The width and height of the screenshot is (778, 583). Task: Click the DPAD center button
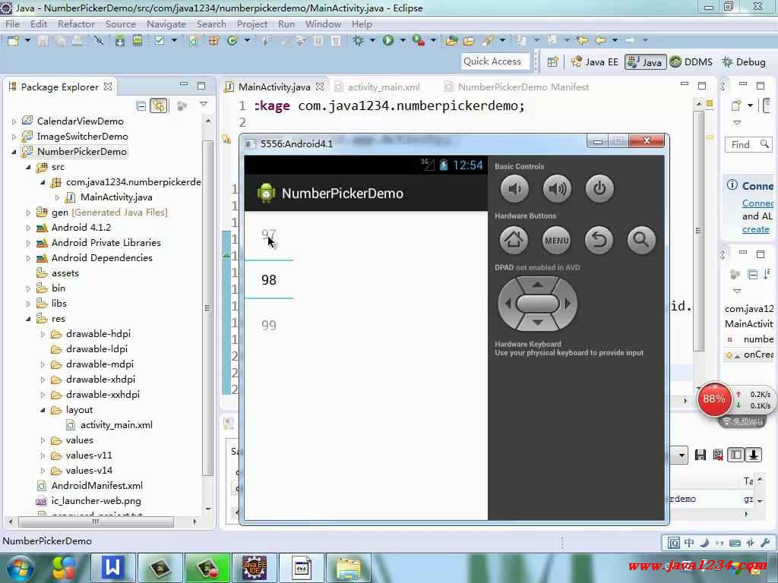(537, 304)
